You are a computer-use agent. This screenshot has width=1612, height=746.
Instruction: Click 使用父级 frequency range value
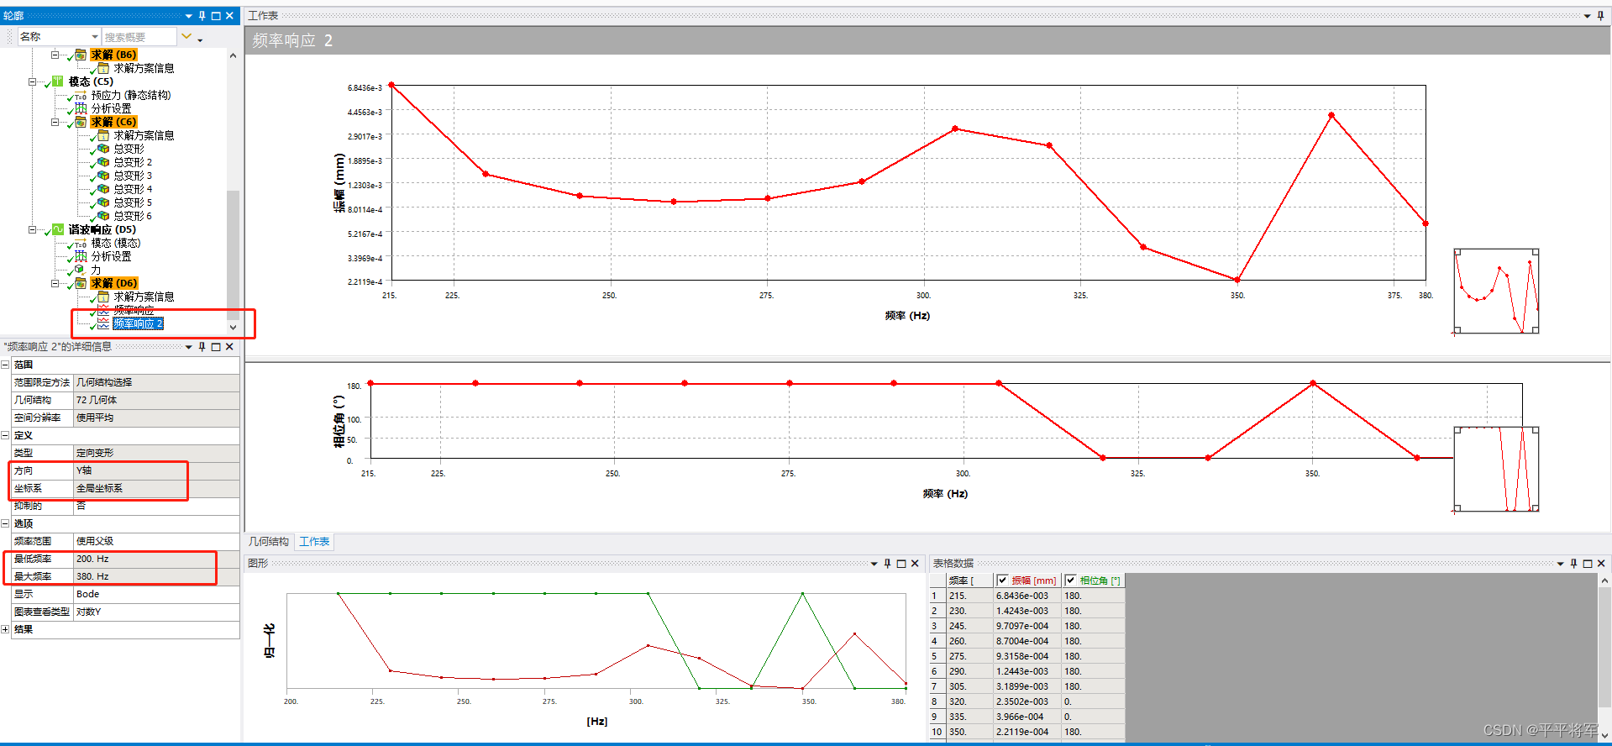click(x=156, y=541)
